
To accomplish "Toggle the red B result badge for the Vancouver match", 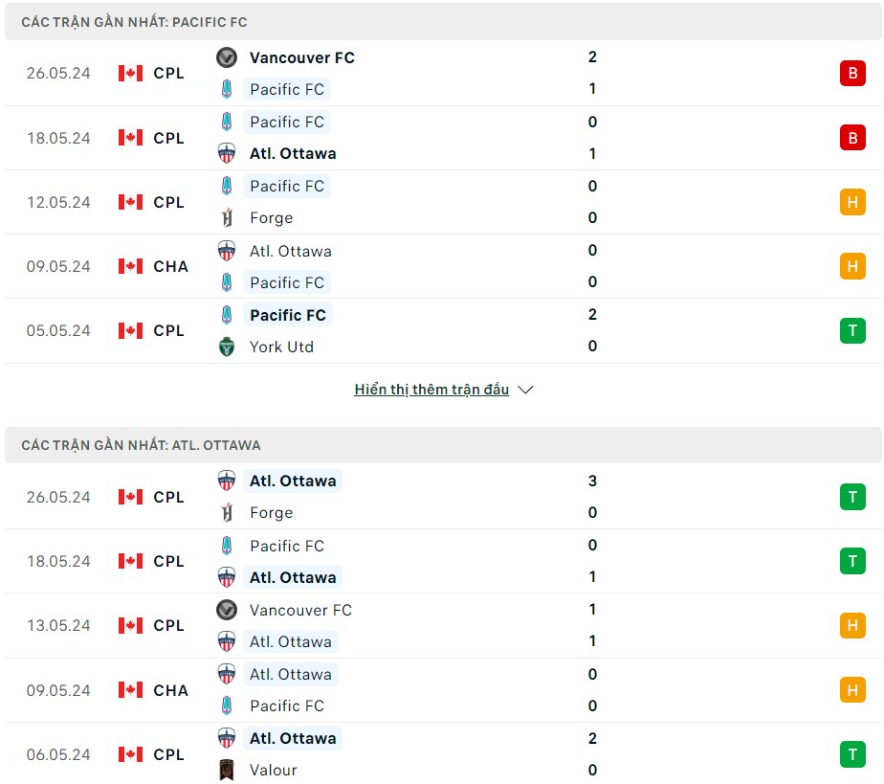I will click(x=852, y=73).
